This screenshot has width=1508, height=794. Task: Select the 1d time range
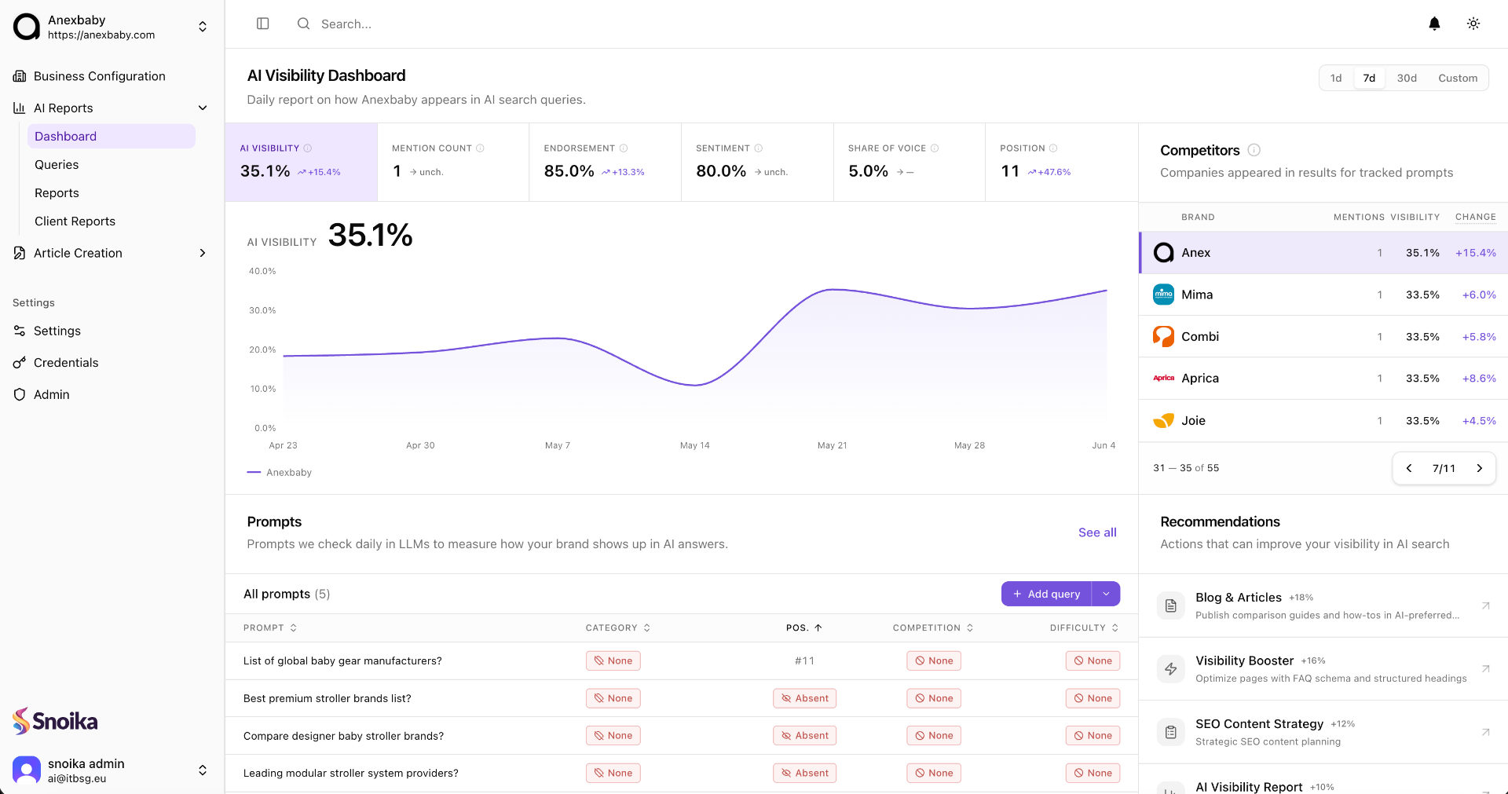coord(1336,78)
